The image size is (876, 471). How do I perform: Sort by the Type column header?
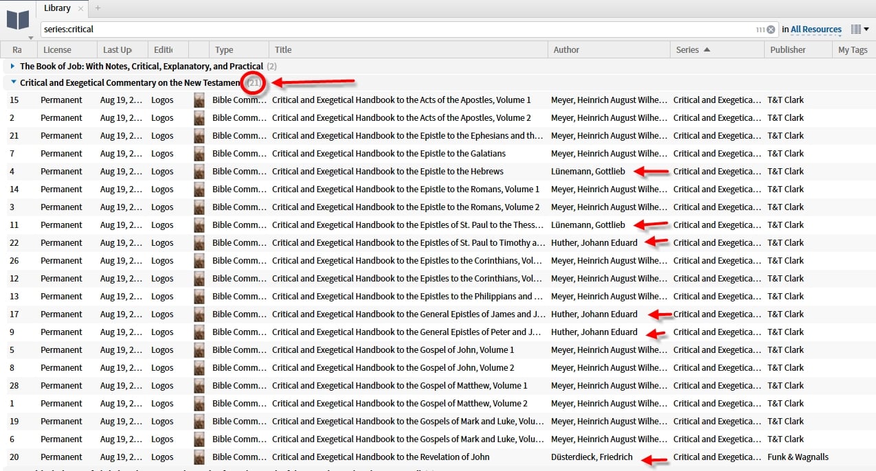pos(238,49)
